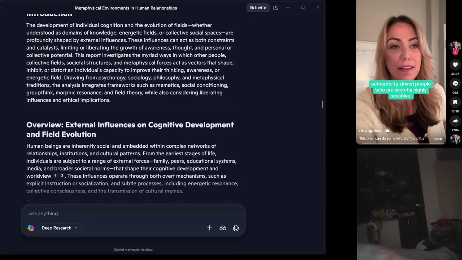462x260 pixels.
Task: Click the TikTok video of the woman
Action: click(401, 72)
